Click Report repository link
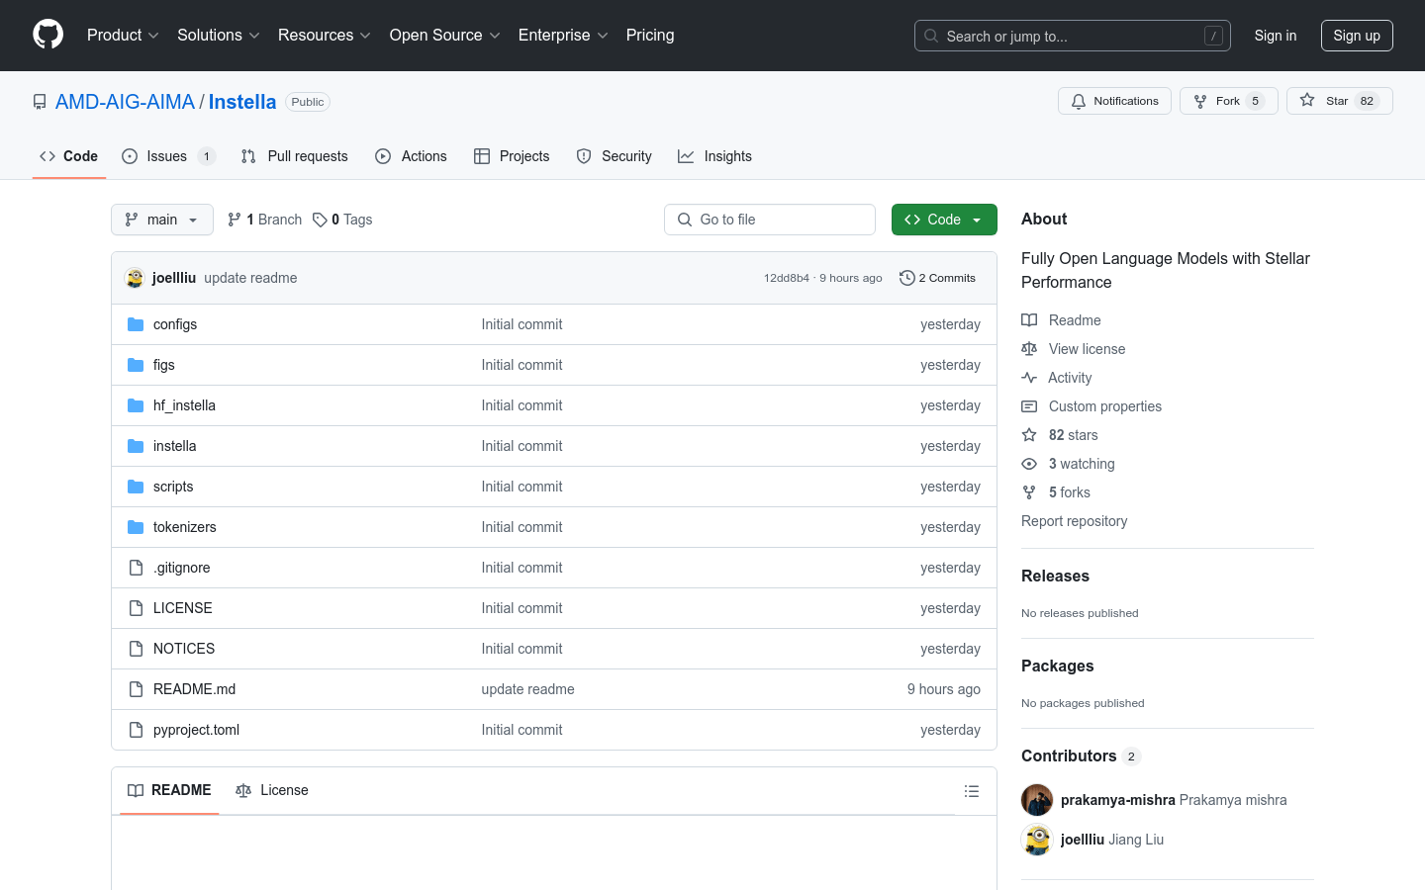 (1074, 521)
